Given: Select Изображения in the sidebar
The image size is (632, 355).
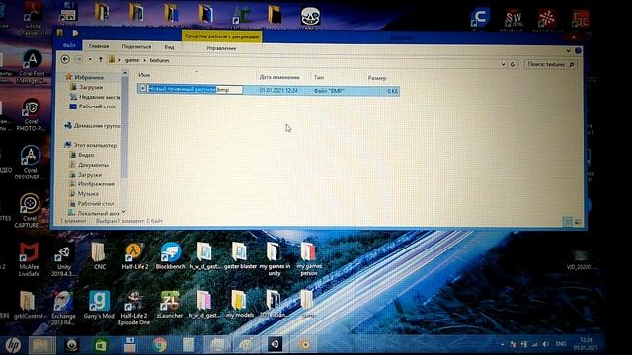Looking at the screenshot, I should (92, 184).
